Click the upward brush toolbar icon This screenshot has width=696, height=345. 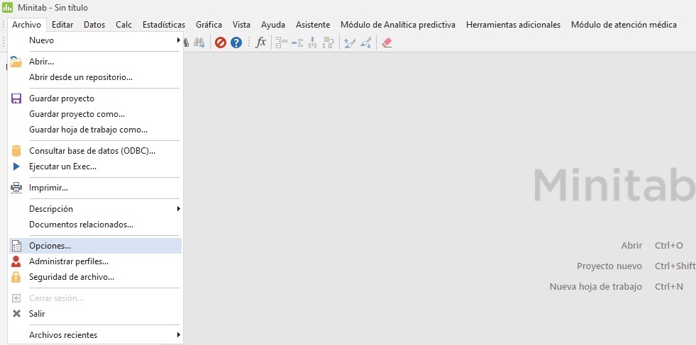coord(350,43)
